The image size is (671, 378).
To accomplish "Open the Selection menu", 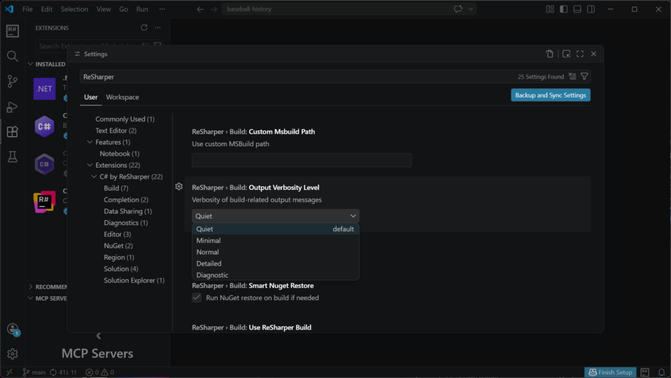I will (x=74, y=9).
